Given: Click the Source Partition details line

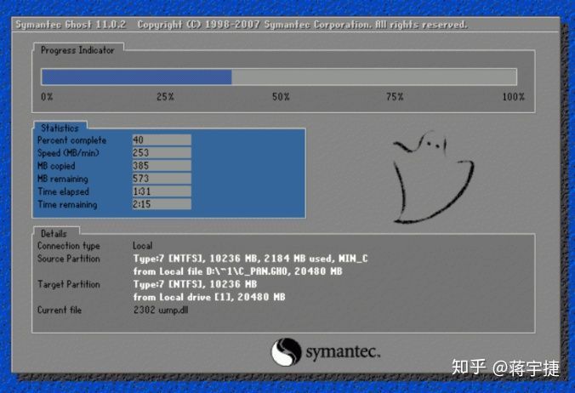Looking at the screenshot, I should tap(251, 259).
